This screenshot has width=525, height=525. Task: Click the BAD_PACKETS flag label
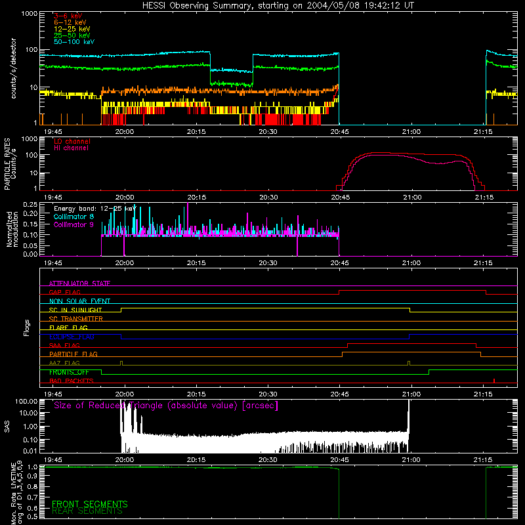click(x=72, y=381)
